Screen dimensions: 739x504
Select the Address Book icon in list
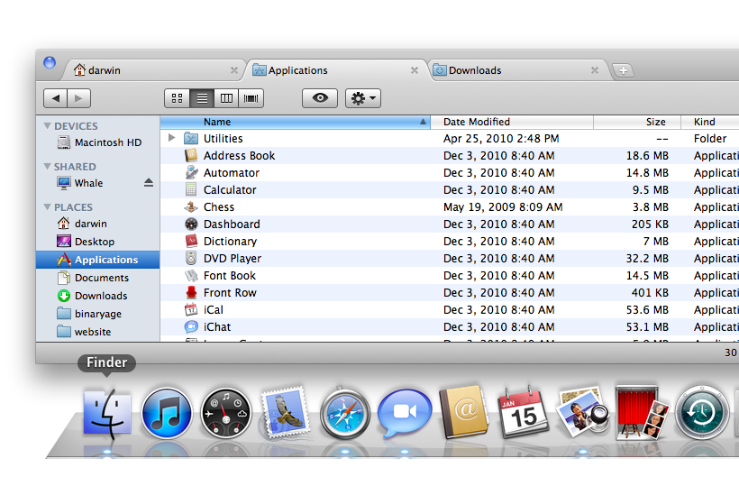[191, 155]
